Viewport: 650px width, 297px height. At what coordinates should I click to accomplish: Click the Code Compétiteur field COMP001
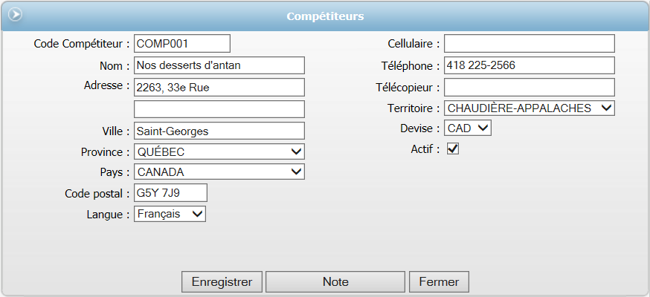pyautogui.click(x=182, y=43)
